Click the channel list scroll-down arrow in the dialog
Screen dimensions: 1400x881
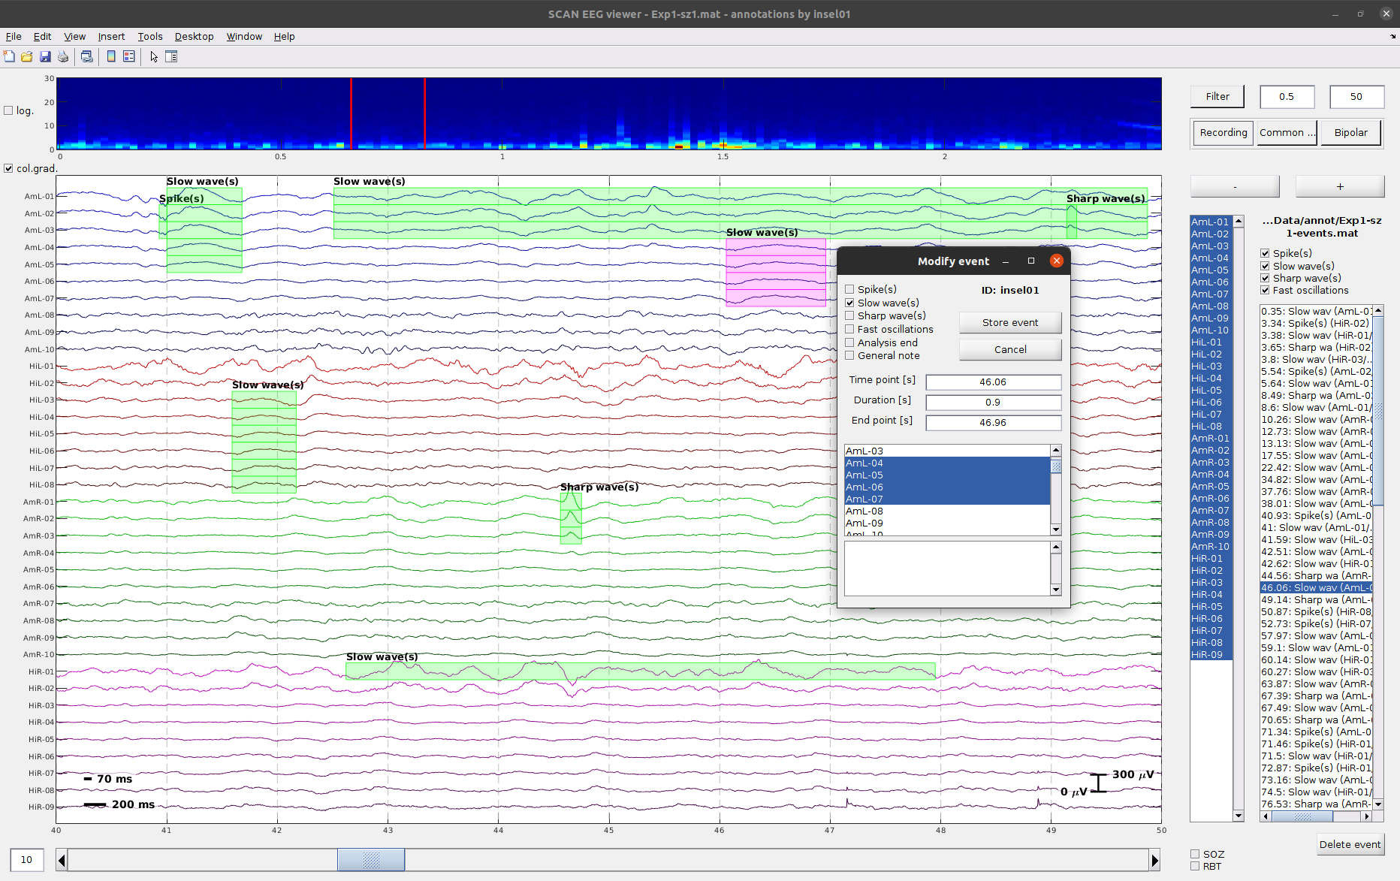tap(1056, 530)
